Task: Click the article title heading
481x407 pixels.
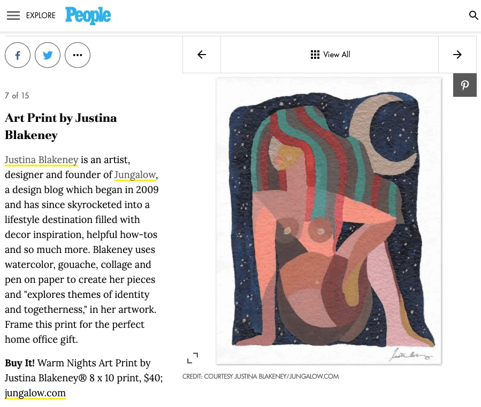Action: tap(60, 126)
